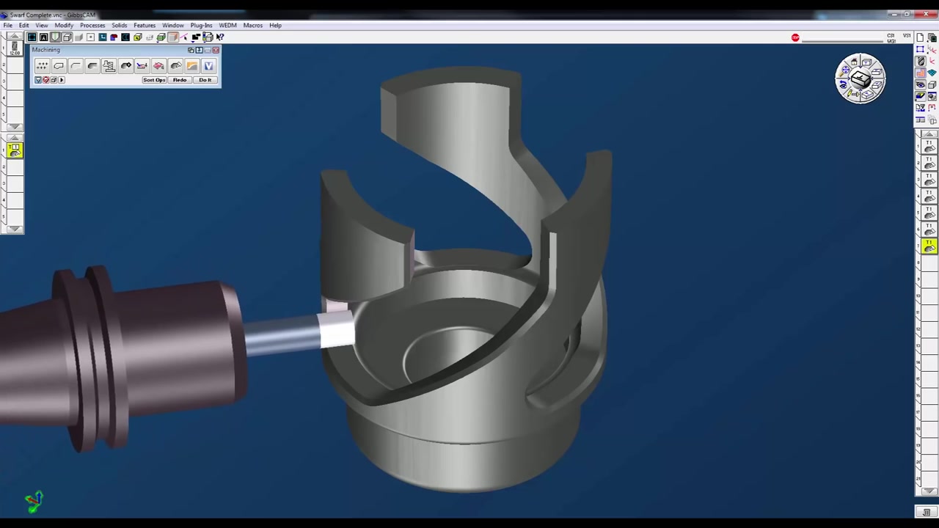Select the gray swarf-style process icon
This screenshot has height=528, width=939.
(176, 66)
